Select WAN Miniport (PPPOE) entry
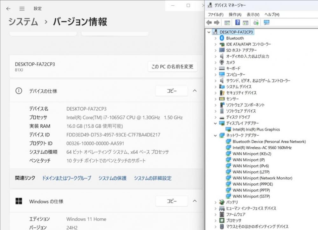Viewport: 318px width, 230px height. click(252, 184)
